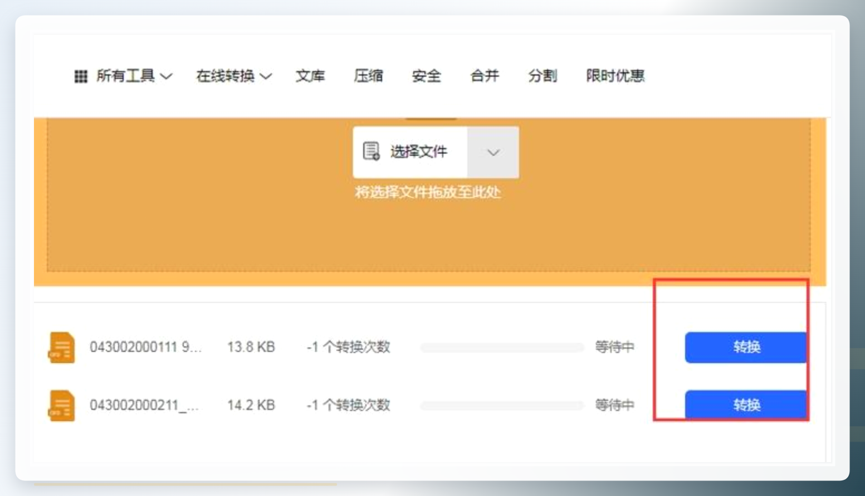This screenshot has width=865, height=496.
Task: Click the 将选择文件拖放至此处 hint text
Action: point(428,192)
